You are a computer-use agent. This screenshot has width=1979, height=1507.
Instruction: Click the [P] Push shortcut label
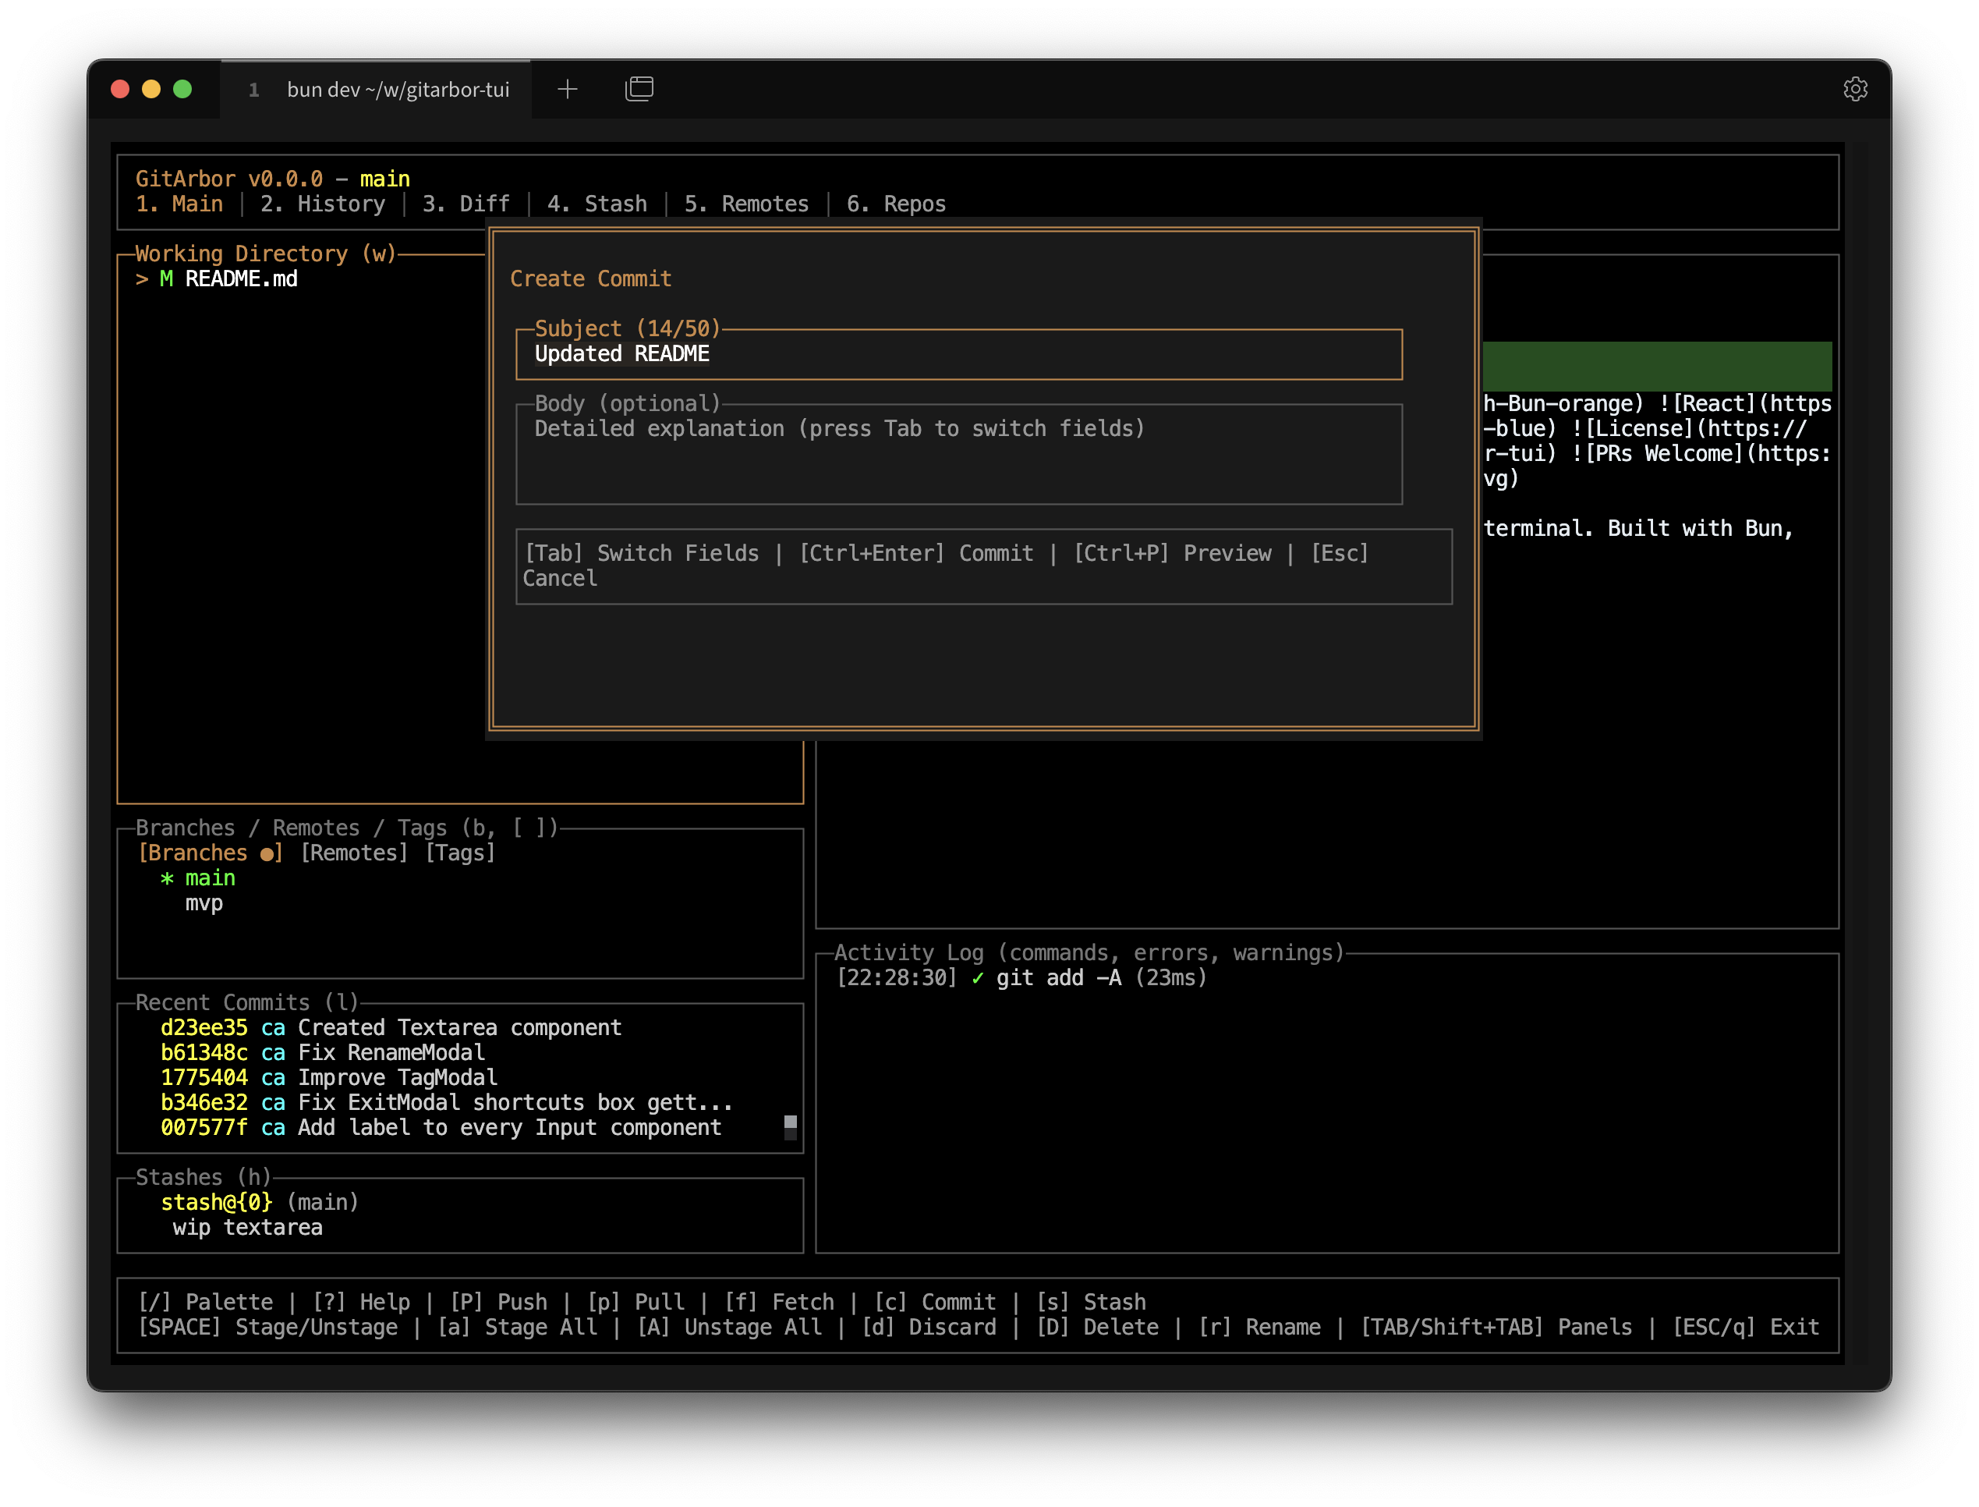coord(497,1302)
